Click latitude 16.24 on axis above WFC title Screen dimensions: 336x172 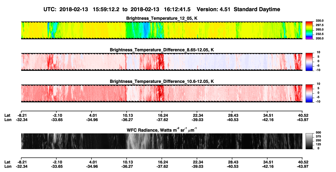click(x=162, y=115)
